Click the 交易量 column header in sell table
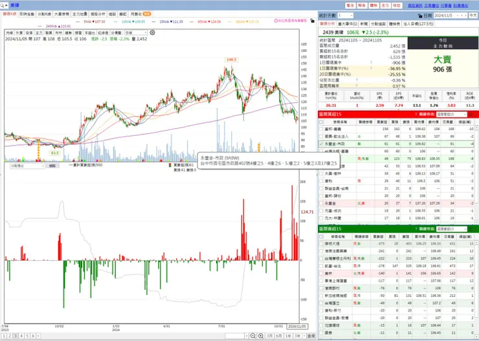The image size is (479, 341). [448, 237]
